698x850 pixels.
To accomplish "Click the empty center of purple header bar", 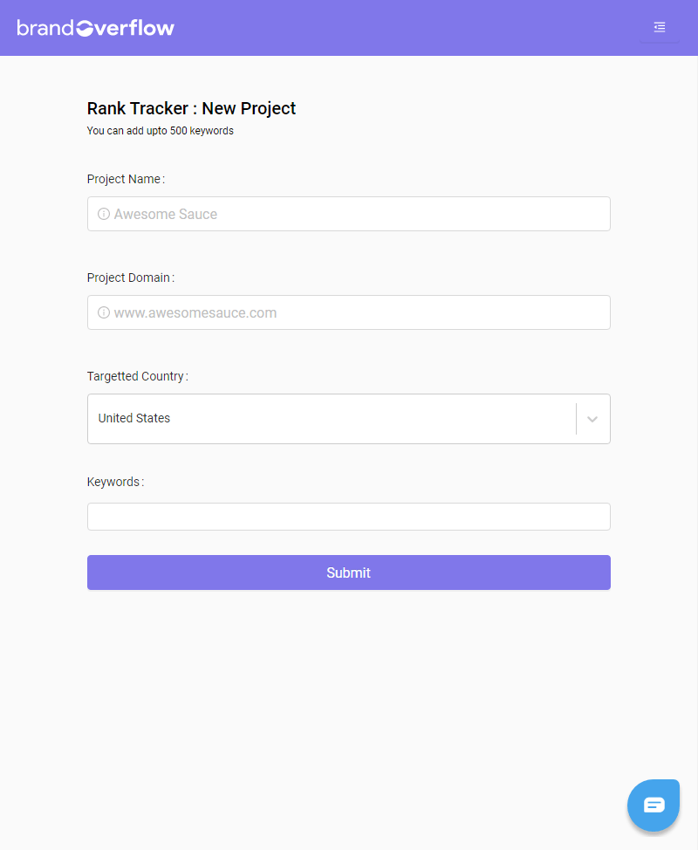I will (x=393, y=28).
